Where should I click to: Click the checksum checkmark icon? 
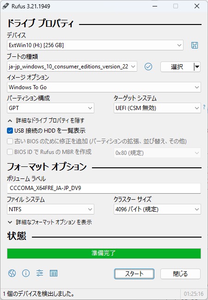pos(148,67)
